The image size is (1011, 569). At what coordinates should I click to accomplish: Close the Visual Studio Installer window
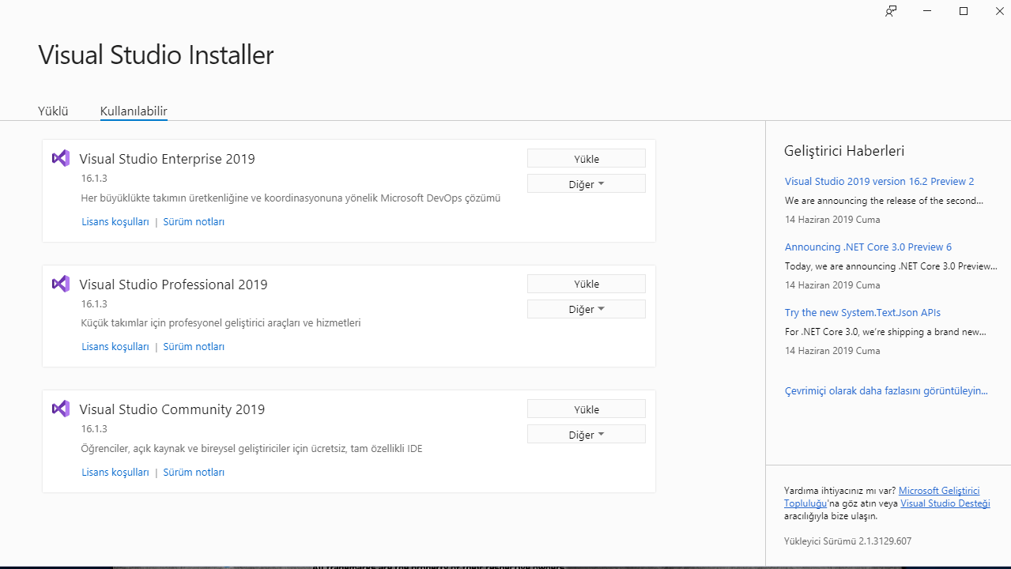tap(999, 11)
